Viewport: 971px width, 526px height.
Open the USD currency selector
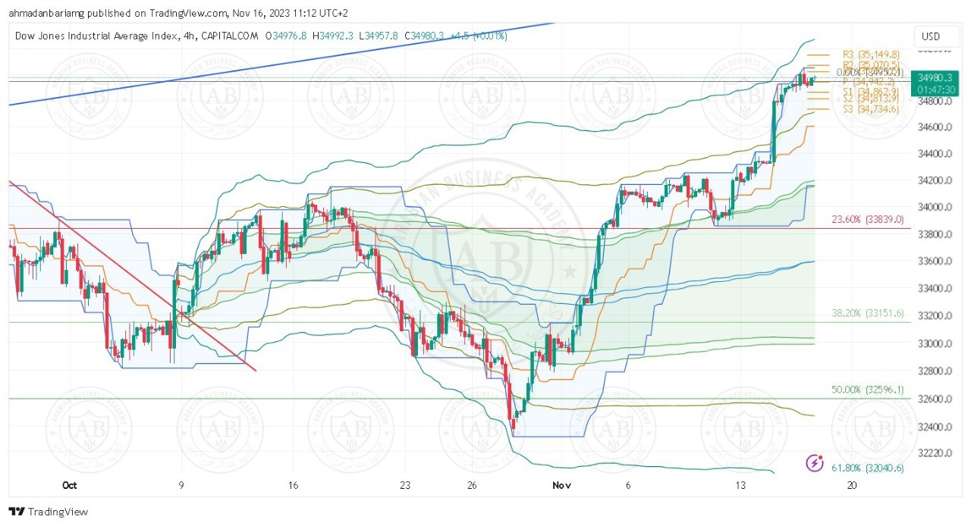(x=930, y=36)
